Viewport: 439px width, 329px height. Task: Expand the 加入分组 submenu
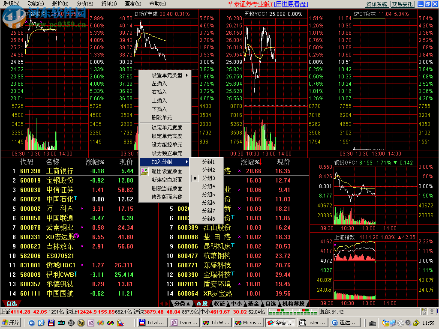165,162
